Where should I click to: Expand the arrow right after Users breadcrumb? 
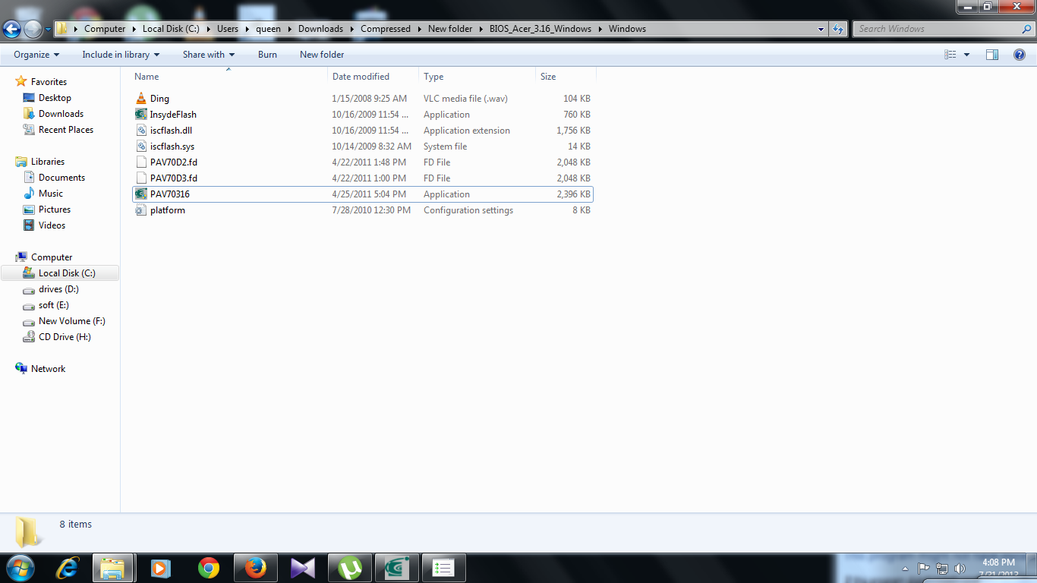[x=247, y=29]
